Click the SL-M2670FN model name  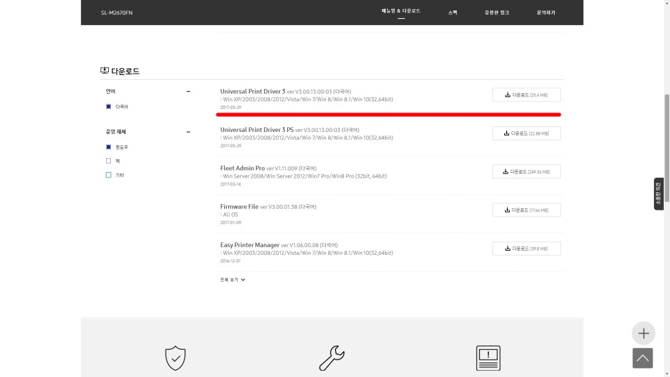coord(117,12)
